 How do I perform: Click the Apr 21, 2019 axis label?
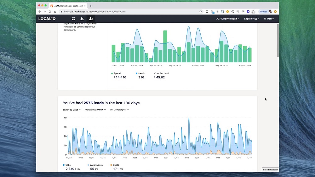pyautogui.click(x=118, y=66)
